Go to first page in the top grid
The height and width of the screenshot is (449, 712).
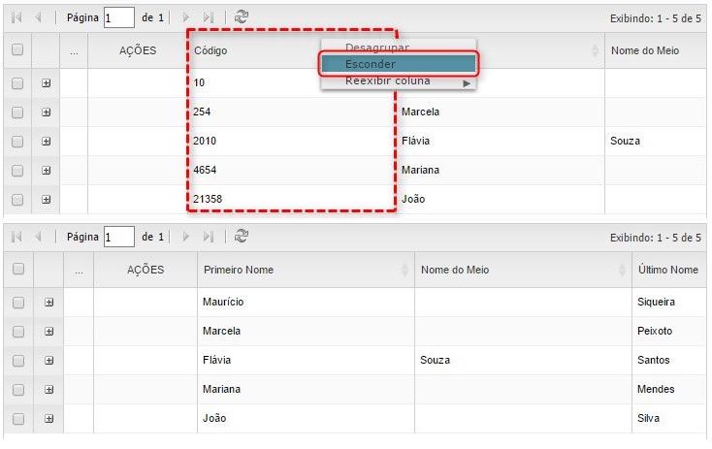(x=16, y=17)
